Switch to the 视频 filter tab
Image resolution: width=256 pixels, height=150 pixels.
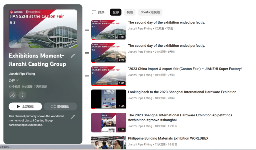130,12
